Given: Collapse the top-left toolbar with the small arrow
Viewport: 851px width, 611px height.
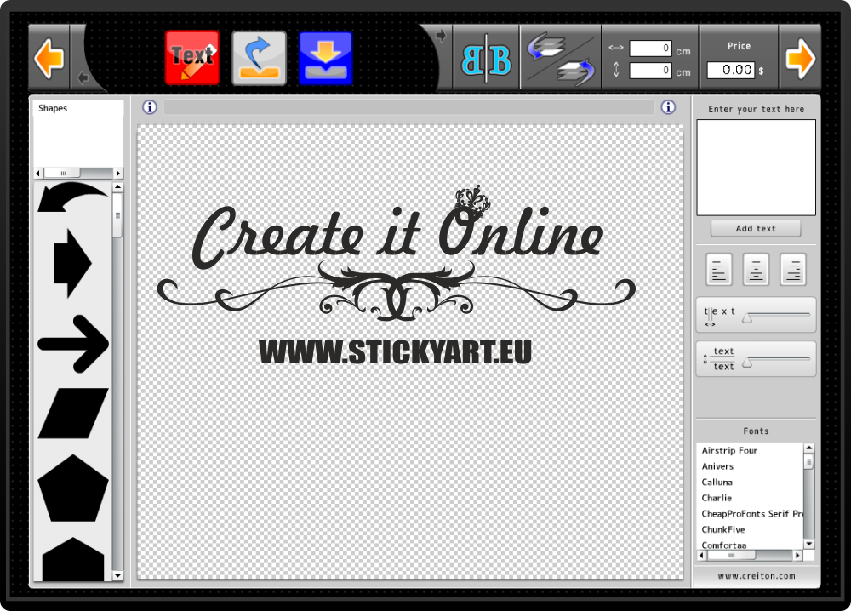Looking at the screenshot, I should 83,78.
